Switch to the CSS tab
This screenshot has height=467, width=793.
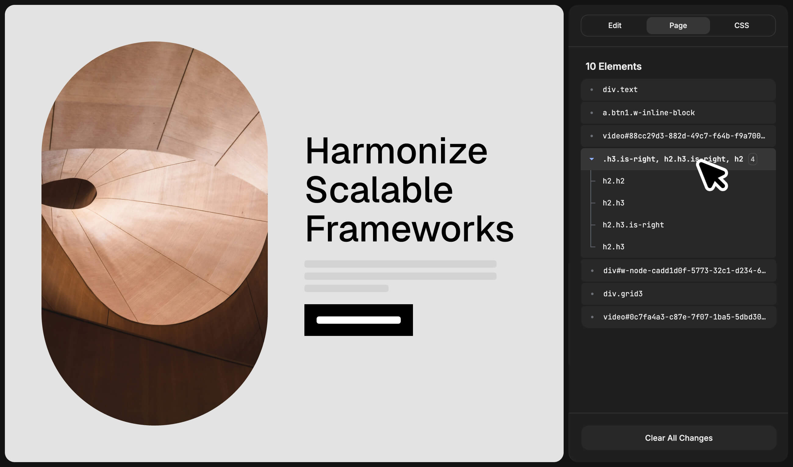[x=741, y=26]
